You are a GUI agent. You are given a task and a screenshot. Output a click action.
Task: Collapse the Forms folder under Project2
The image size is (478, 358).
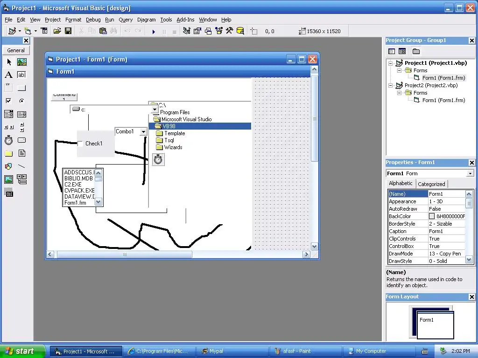pos(400,93)
